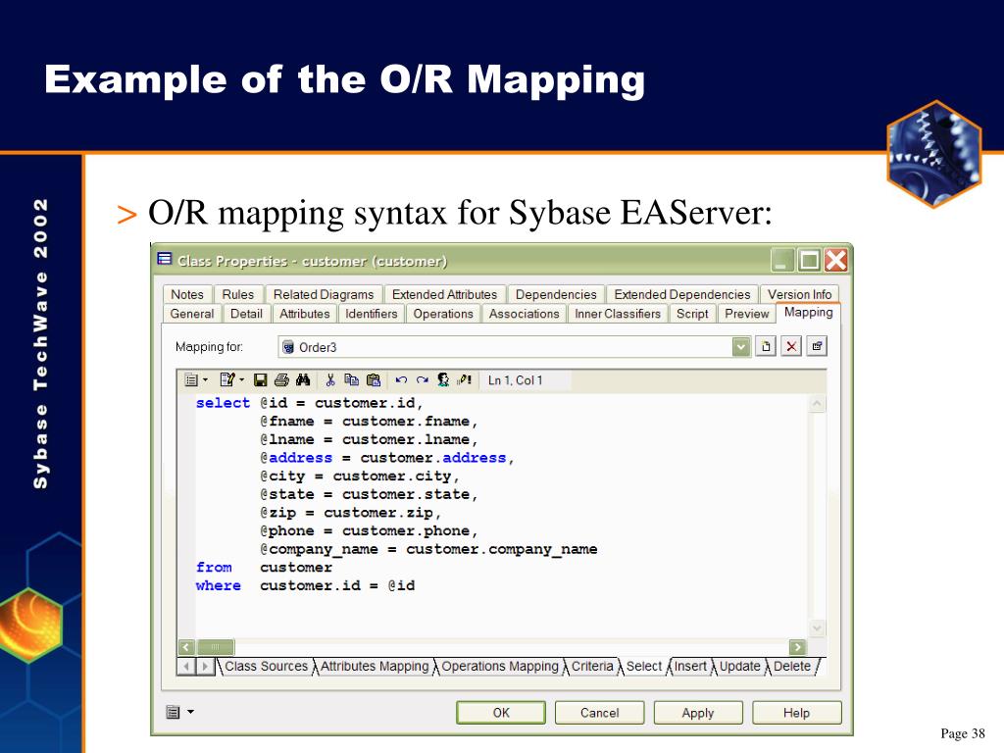Save the script with the floppy disk icon

pos(260,380)
